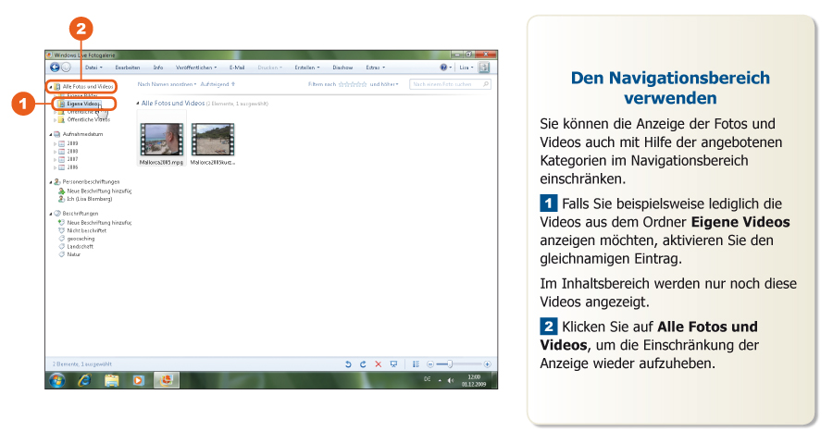Screen dimensions: 833x444
Task: Open Internet Explorer from the taskbar
Action: pos(85,379)
